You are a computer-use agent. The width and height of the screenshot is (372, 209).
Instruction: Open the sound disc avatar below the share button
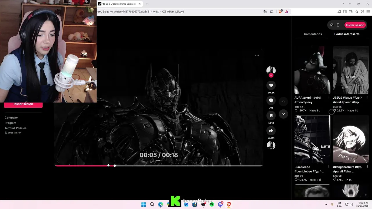click(271, 145)
